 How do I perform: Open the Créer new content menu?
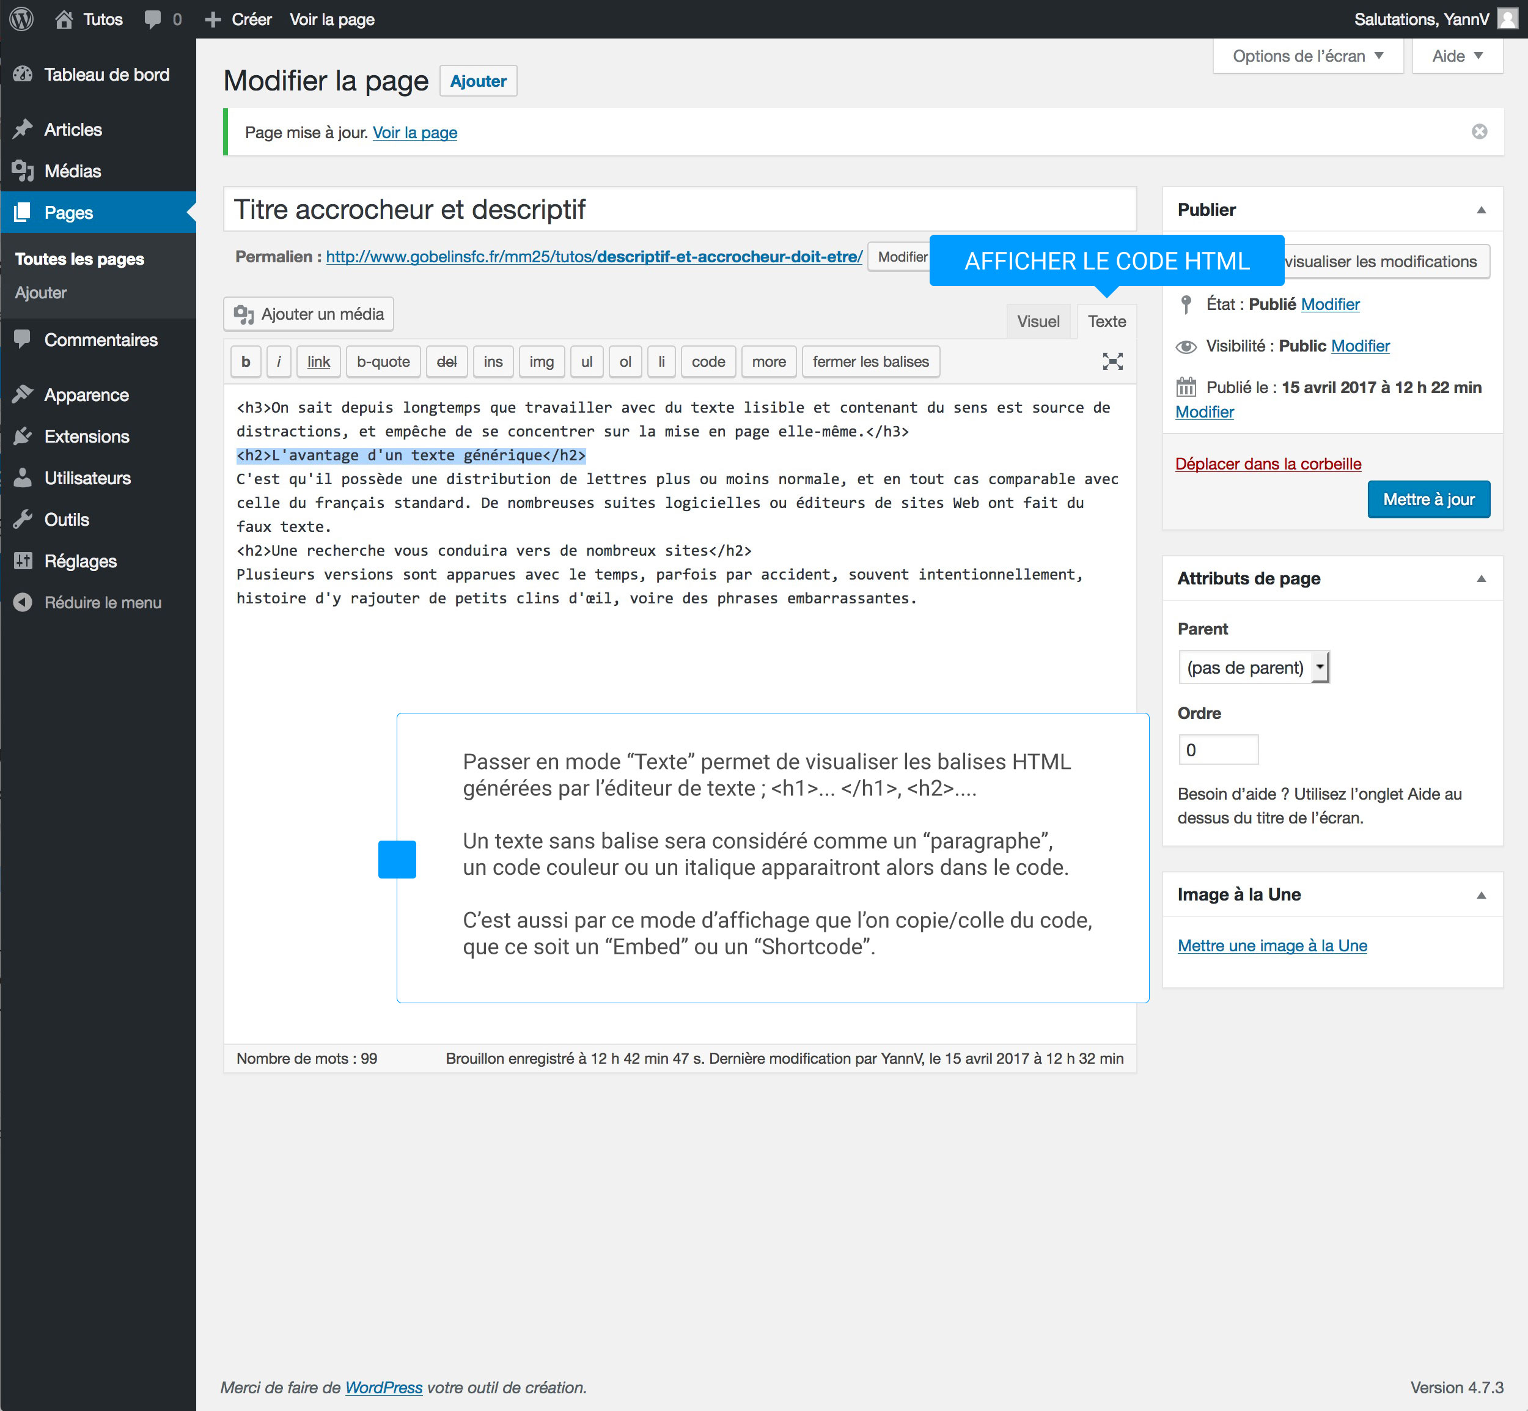[238, 19]
